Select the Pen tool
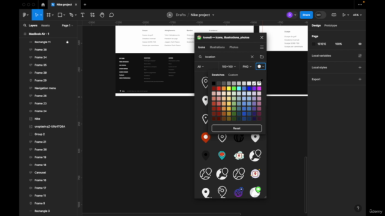Viewport: 385px width, 216px height. 71,15
